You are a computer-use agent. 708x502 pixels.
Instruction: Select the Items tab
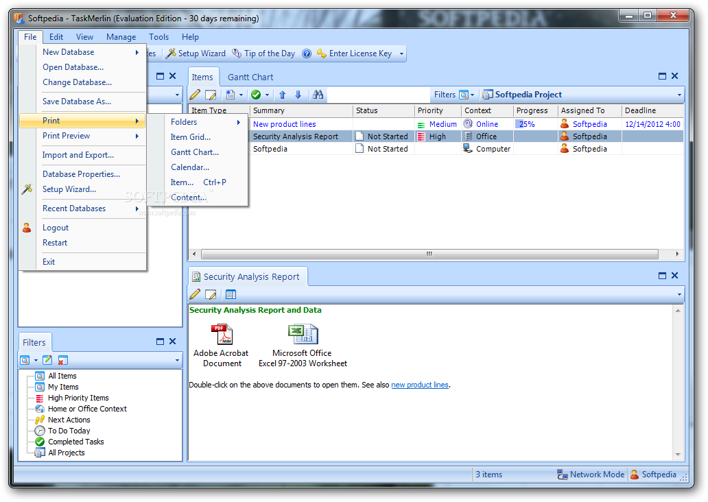202,77
